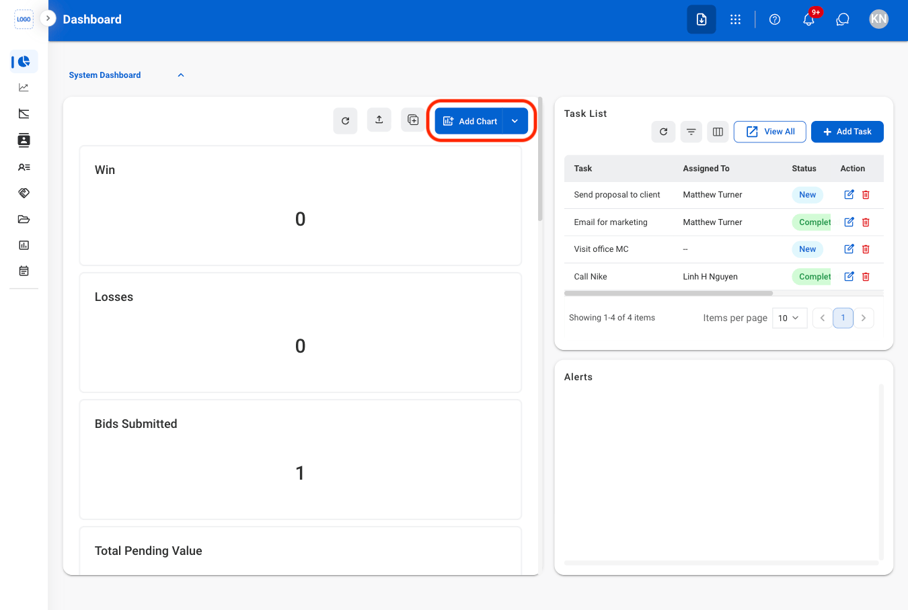
Task: Click the Call Nike task name
Action: tap(591, 277)
